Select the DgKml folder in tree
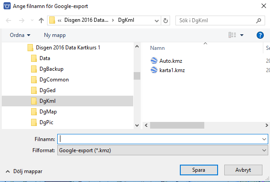This screenshot has width=270, height=182. (67, 101)
